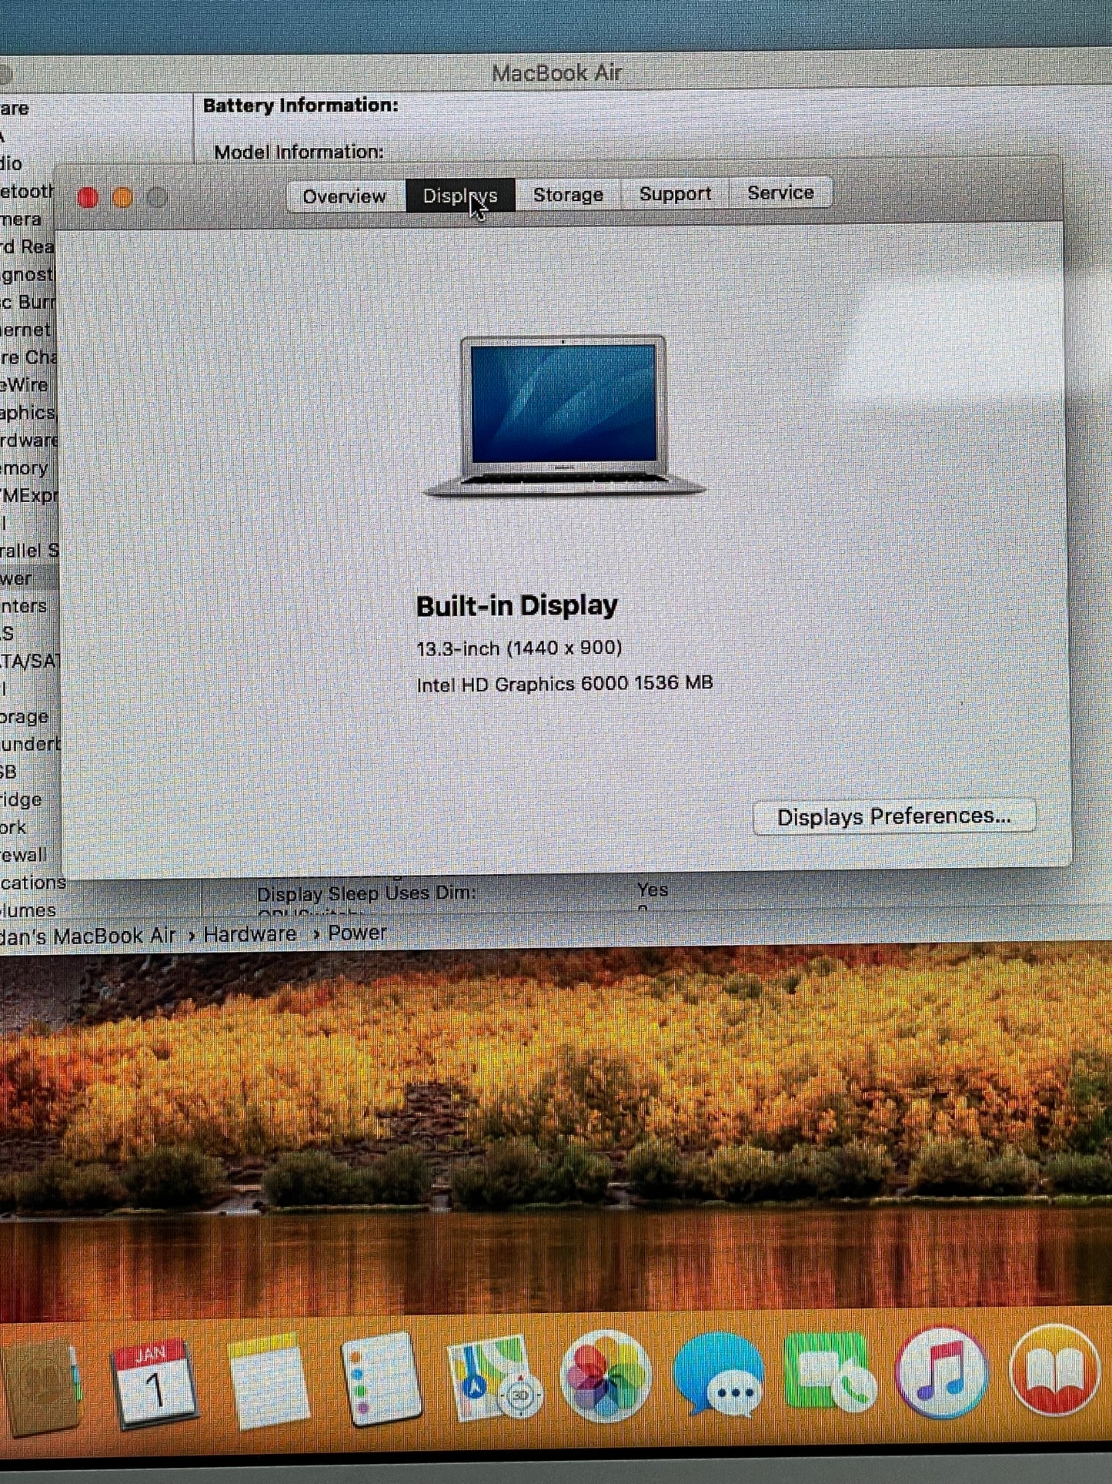
Task: Click Intel HD Graphics 6000 1536 MB text
Action: point(565,684)
